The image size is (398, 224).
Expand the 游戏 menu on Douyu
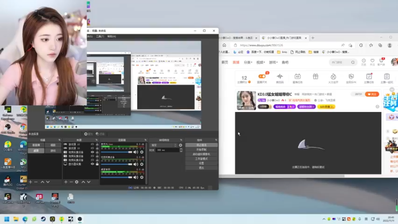273,62
